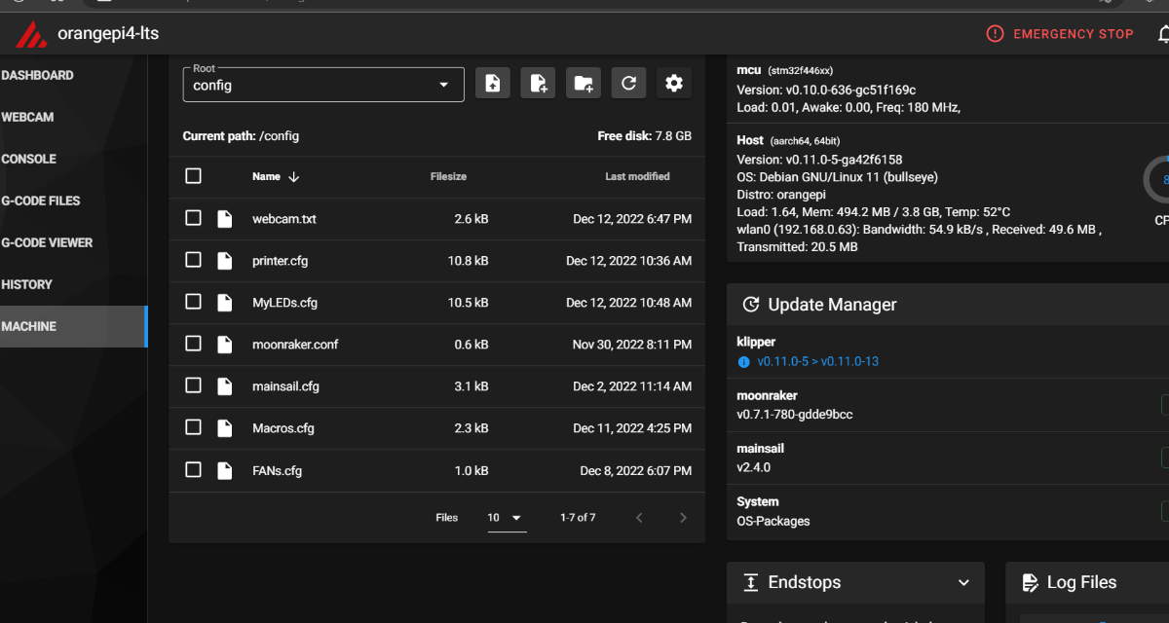1169x623 pixels.
Task: Click the file icon beside mainsail.cfg
Action: click(x=225, y=386)
